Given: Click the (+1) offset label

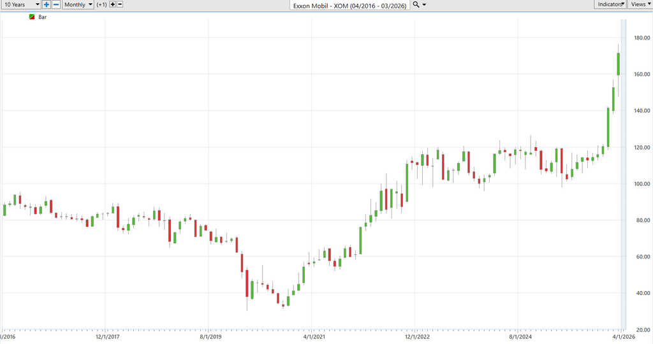Looking at the screenshot, I should pos(101,4).
